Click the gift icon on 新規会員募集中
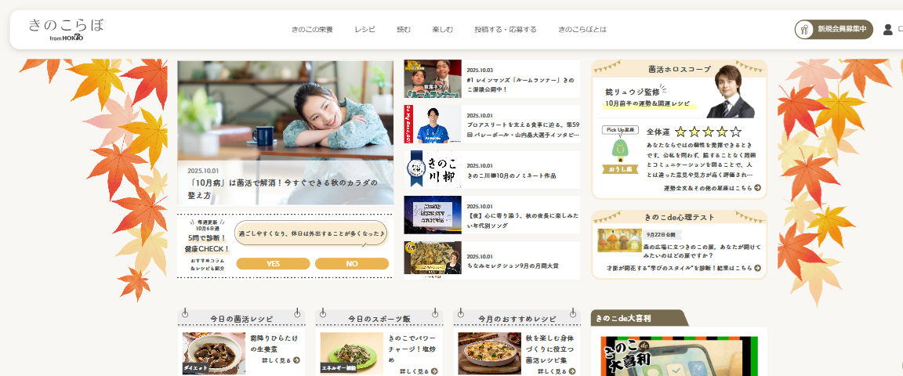The width and height of the screenshot is (903, 376). [804, 30]
